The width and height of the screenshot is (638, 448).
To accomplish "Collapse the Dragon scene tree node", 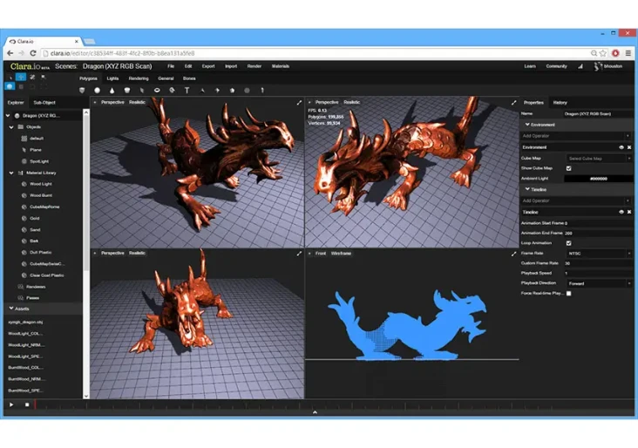I will click(x=8, y=116).
